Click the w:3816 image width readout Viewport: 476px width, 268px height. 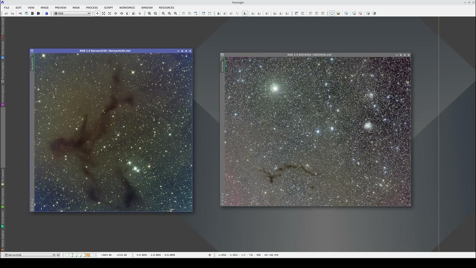point(223,255)
